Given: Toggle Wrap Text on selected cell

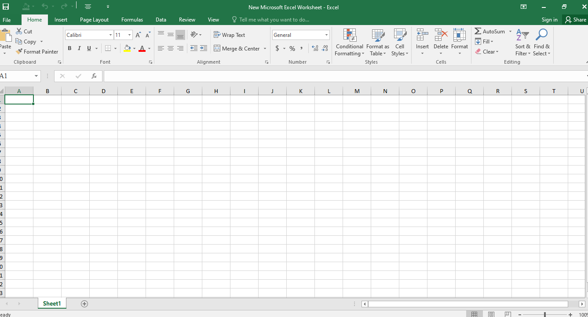Looking at the screenshot, I should [x=229, y=35].
